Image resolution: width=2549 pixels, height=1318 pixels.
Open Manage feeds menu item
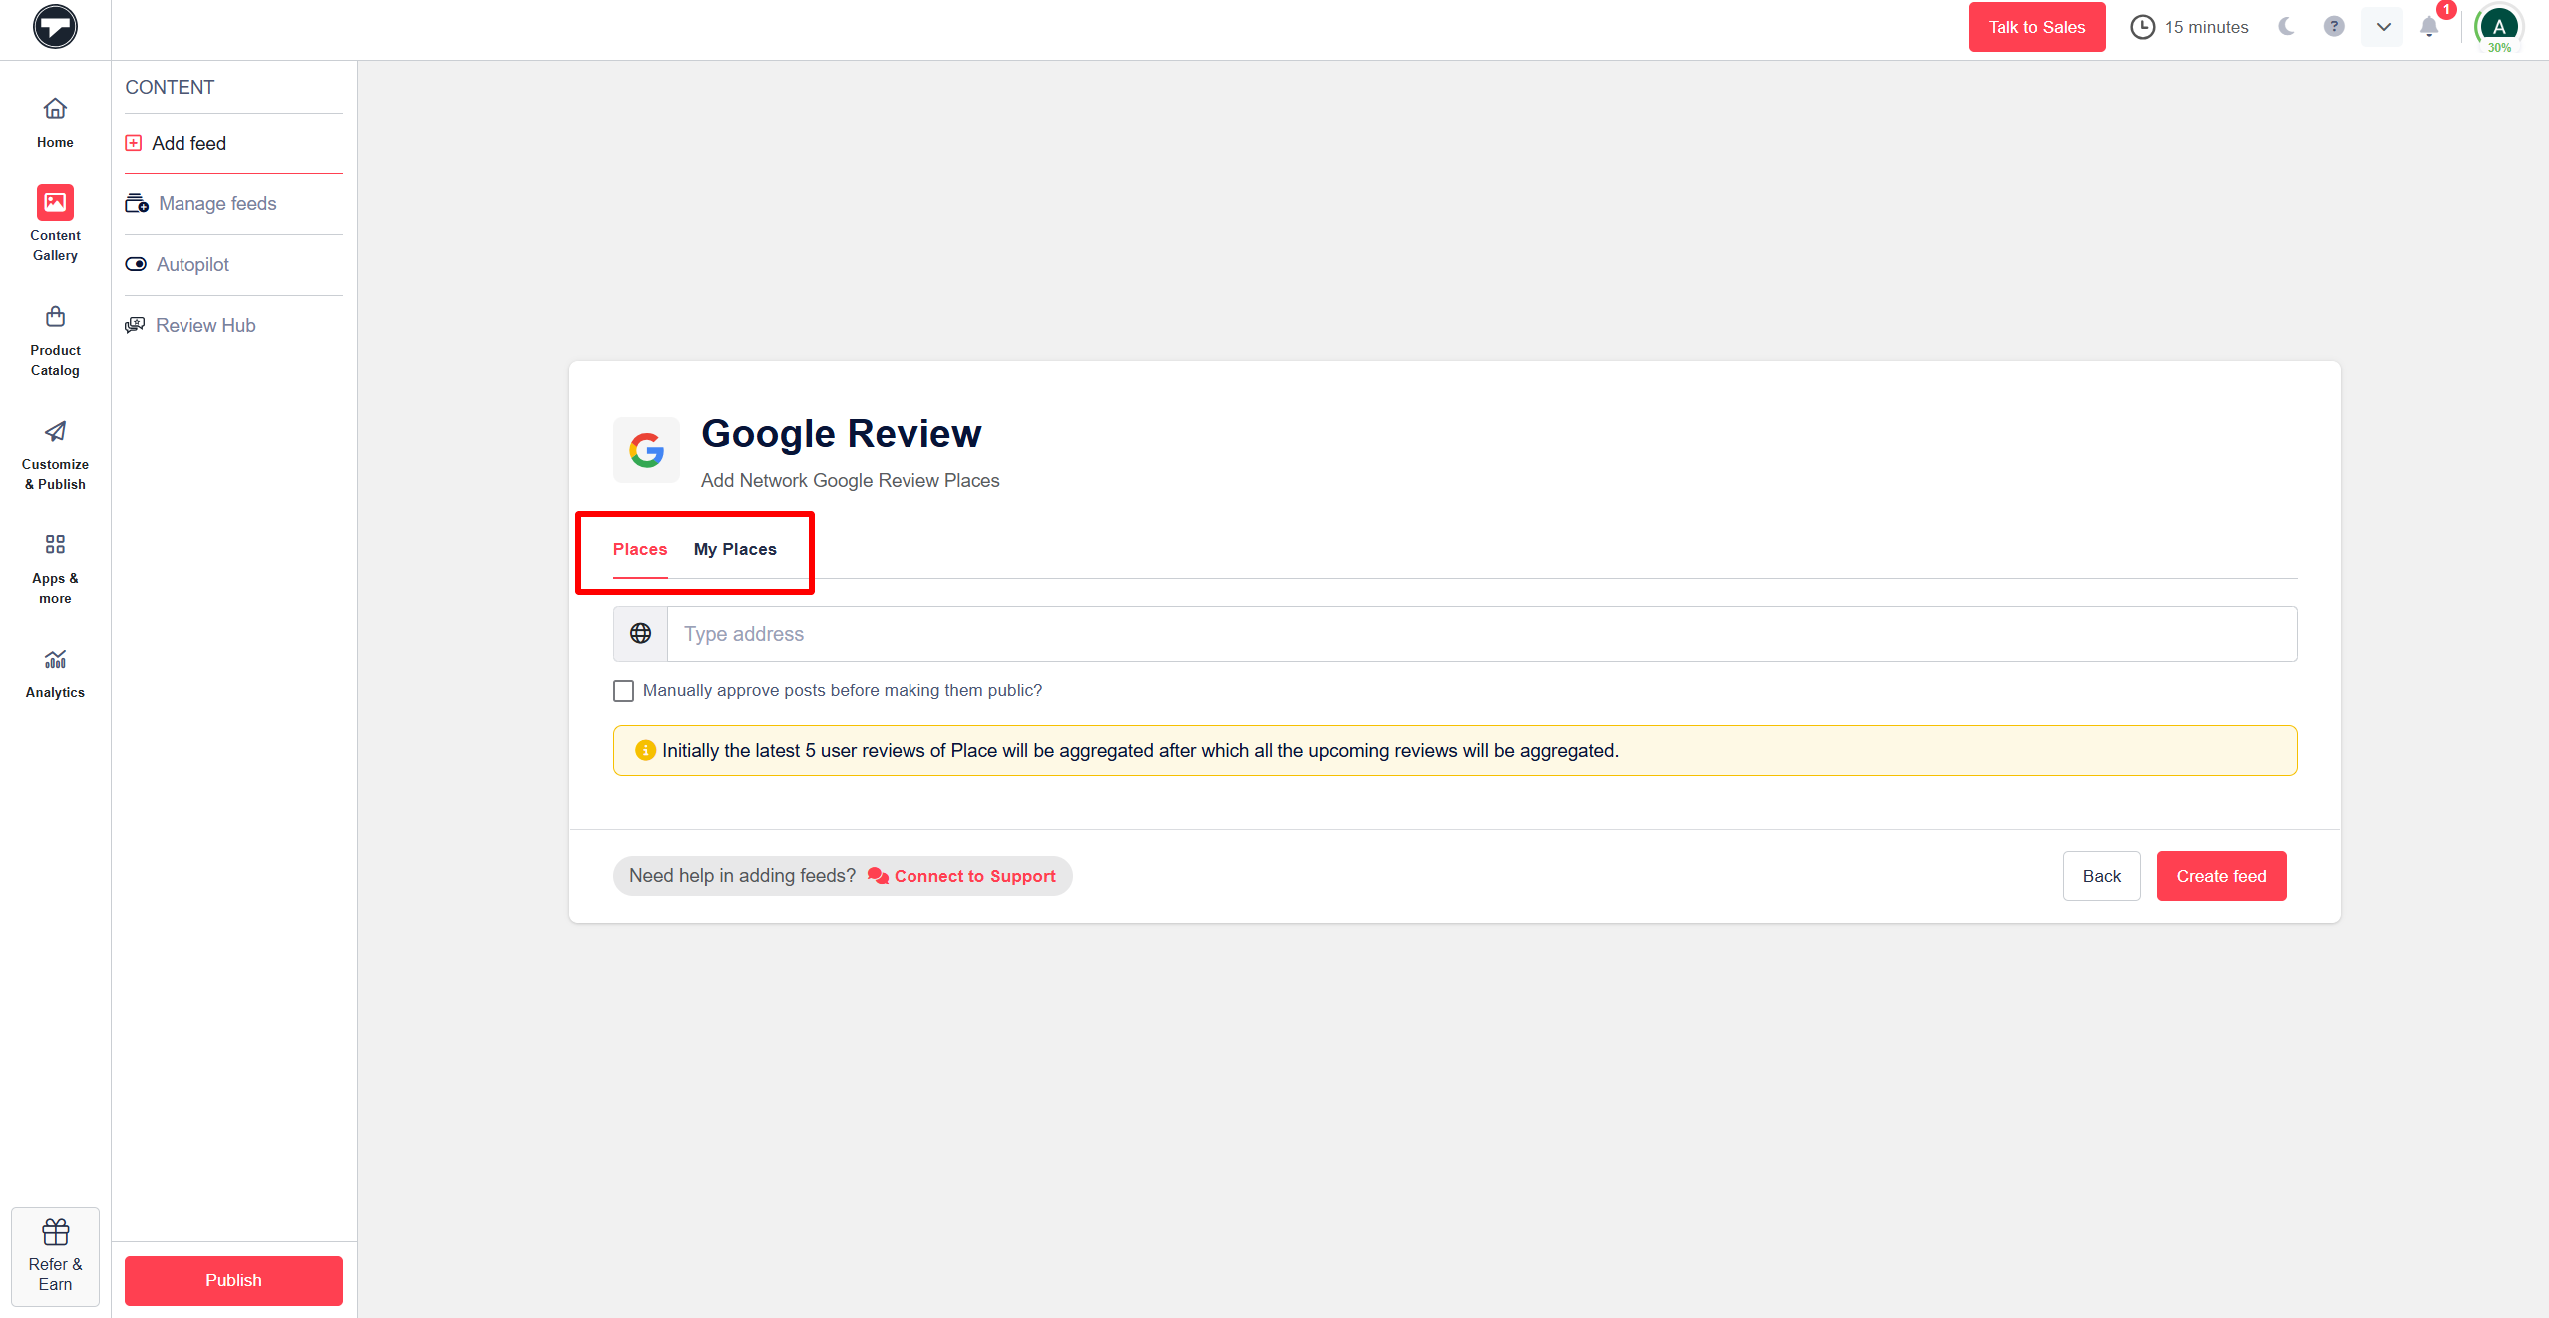coord(217,203)
